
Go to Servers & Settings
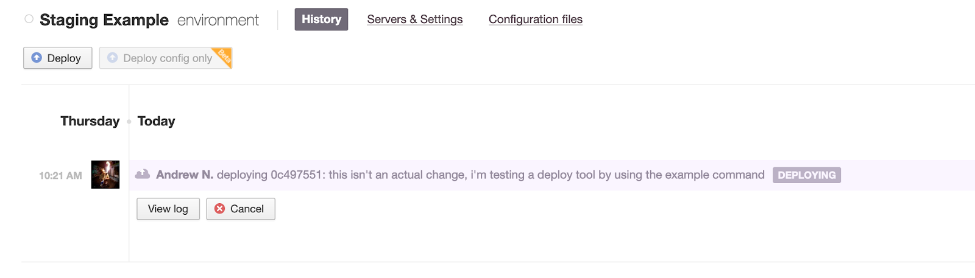pos(414,19)
